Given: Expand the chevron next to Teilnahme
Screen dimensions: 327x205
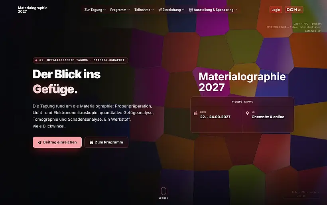Looking at the screenshot, I should [153, 10].
